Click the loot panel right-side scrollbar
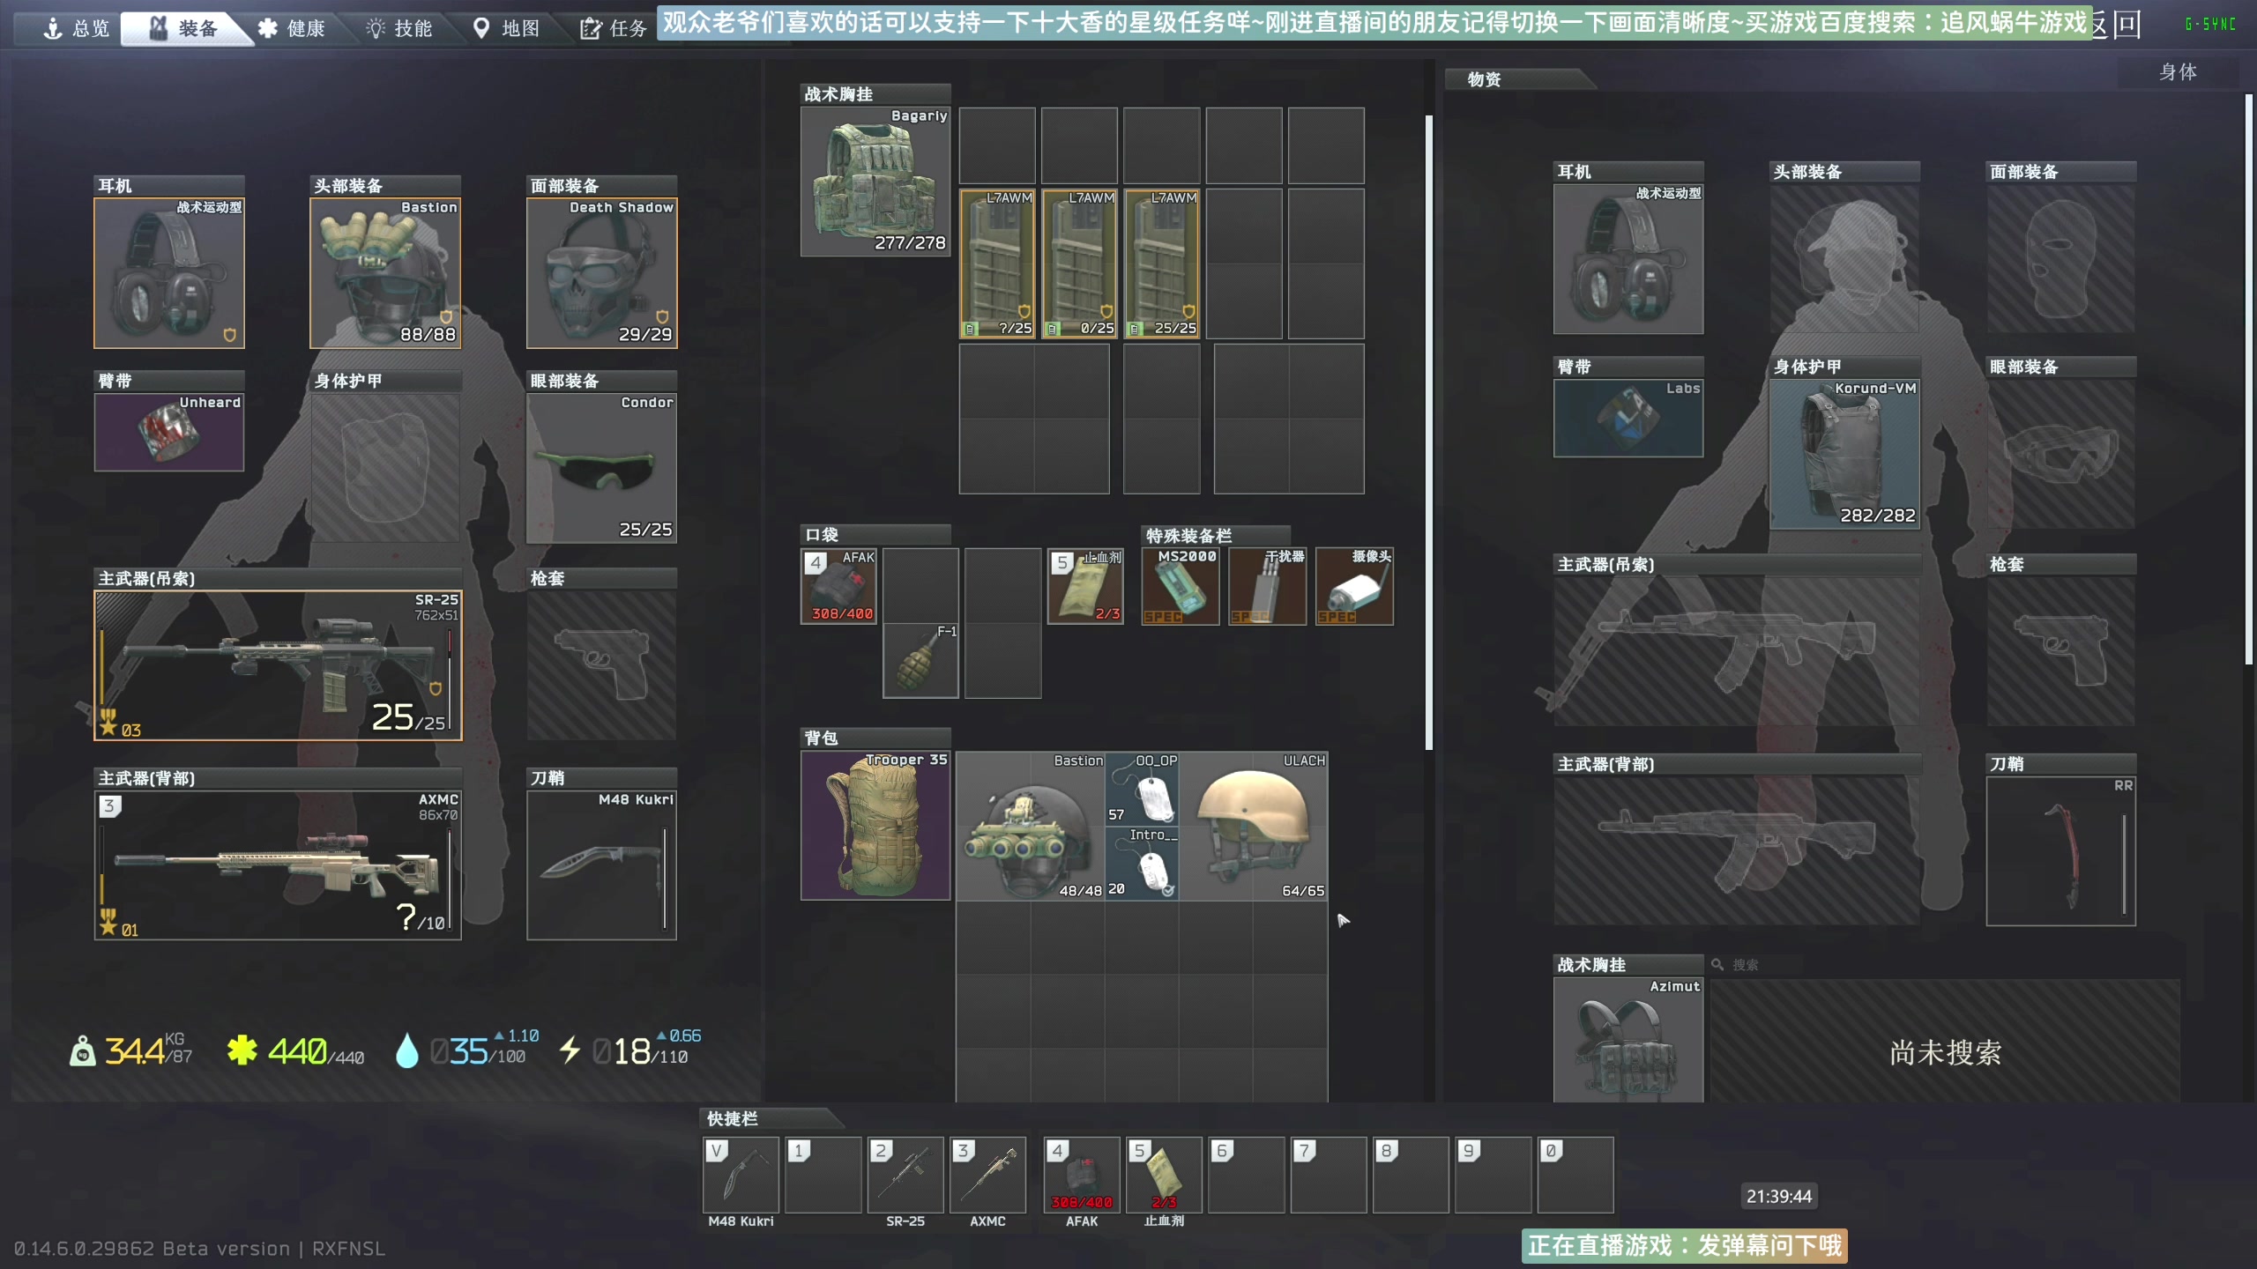This screenshot has height=1269, width=2257. (2249, 379)
